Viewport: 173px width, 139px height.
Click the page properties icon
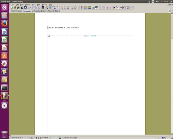coord(58,8)
